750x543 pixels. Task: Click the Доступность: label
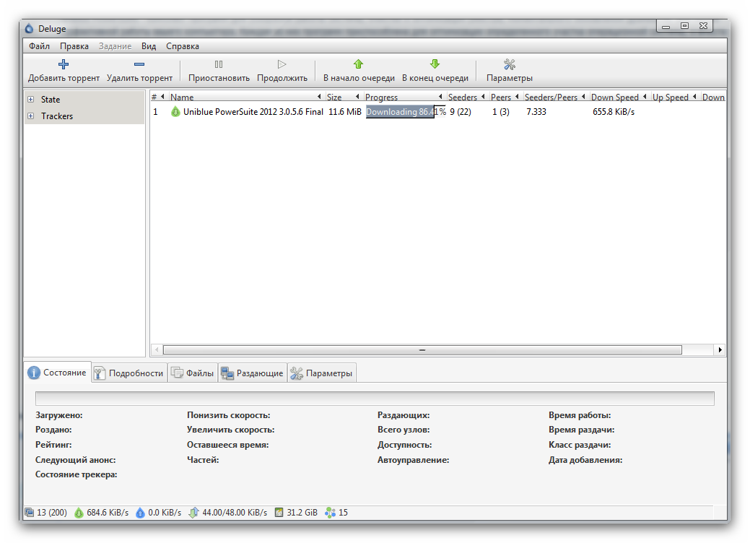405,445
